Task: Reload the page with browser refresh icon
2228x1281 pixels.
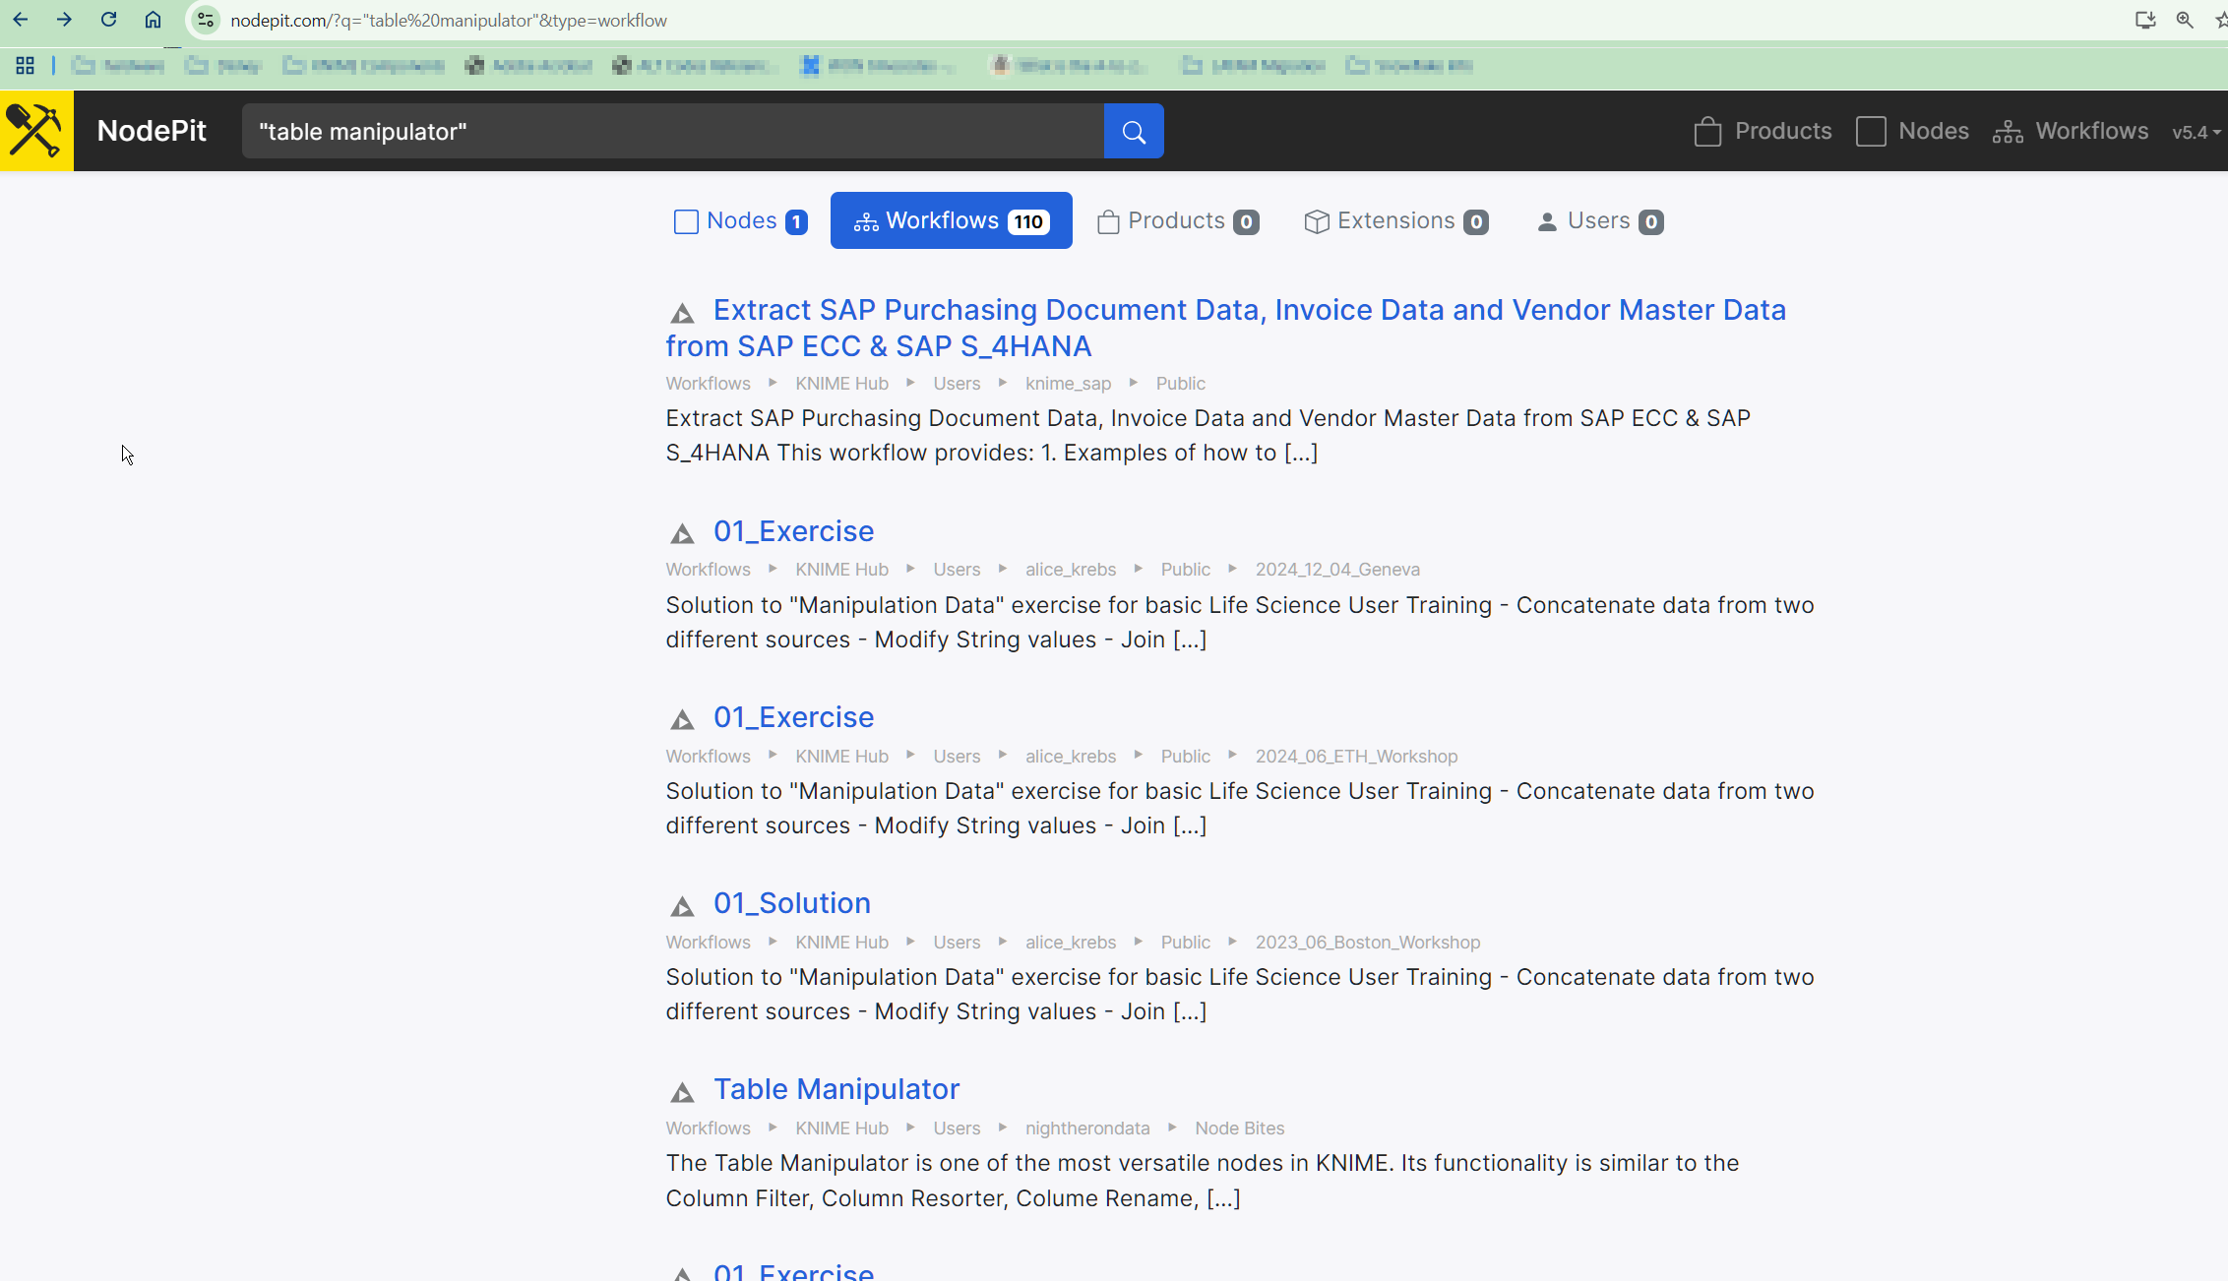Action: click(108, 20)
